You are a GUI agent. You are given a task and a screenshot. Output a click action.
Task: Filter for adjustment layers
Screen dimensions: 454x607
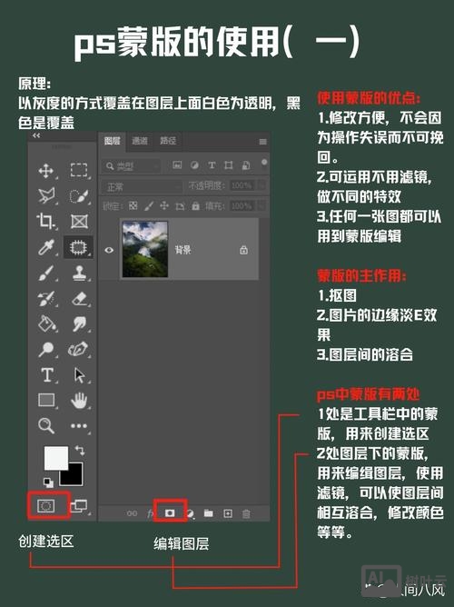pyautogui.click(x=194, y=165)
